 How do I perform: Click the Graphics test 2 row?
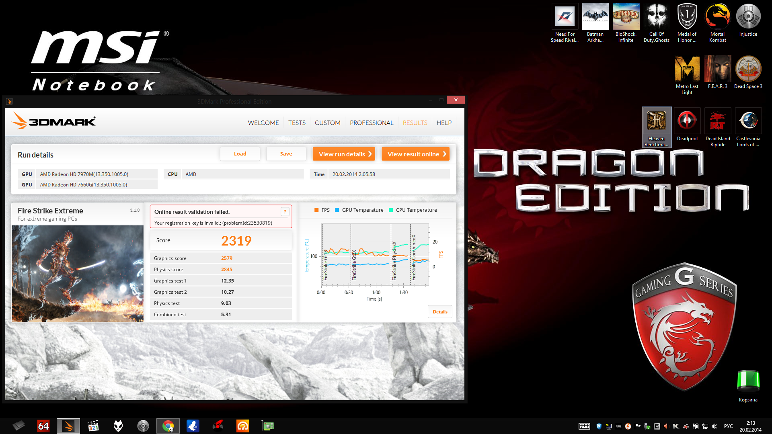[221, 292]
